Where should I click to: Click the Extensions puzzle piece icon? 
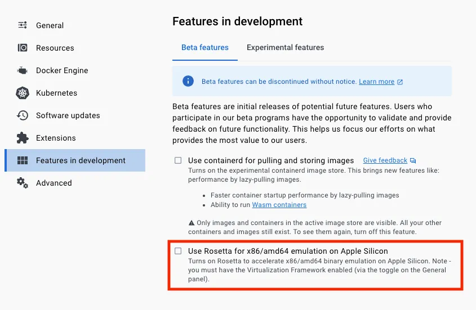click(x=23, y=138)
